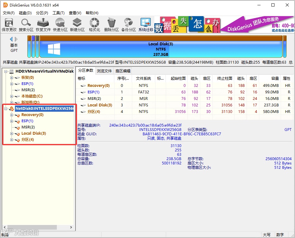Open the 备份分区 backup partition tool
Image resolution: width=295 pixels, height=238 pixels.
coord(129,25)
